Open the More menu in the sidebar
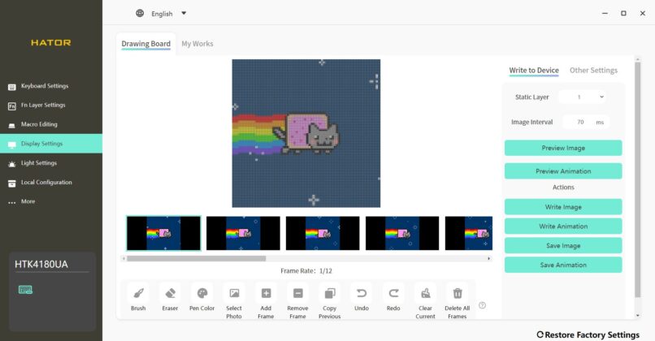This screenshot has height=341, width=655. pyautogui.click(x=51, y=201)
